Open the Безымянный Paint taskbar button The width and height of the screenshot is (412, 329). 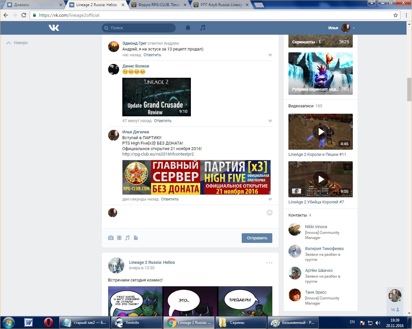click(x=293, y=323)
